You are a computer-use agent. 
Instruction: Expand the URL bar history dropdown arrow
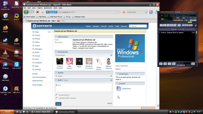(x=120, y=12)
